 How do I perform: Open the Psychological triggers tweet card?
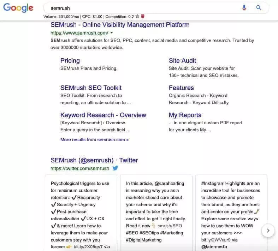click(81, 212)
